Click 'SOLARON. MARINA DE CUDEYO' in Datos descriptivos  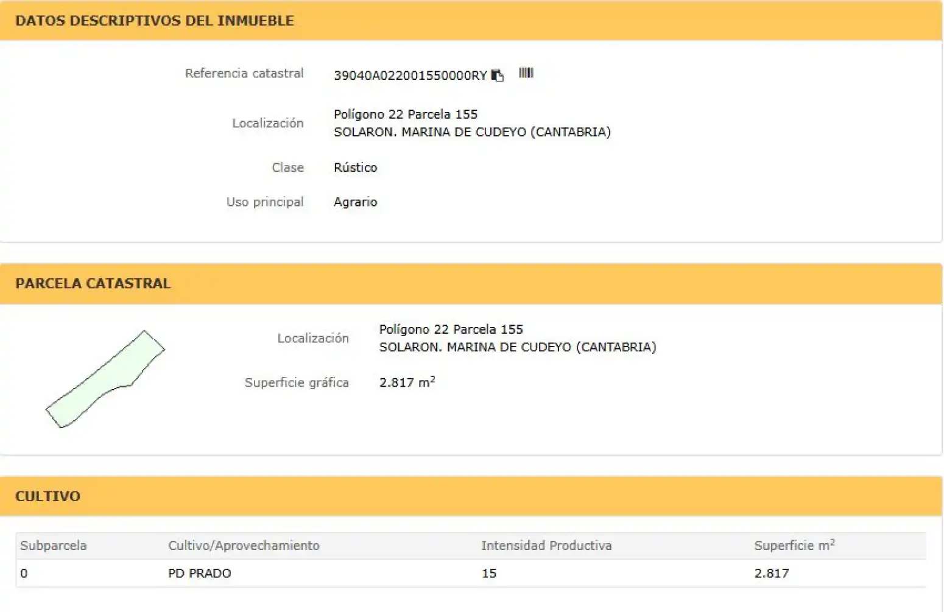point(430,132)
